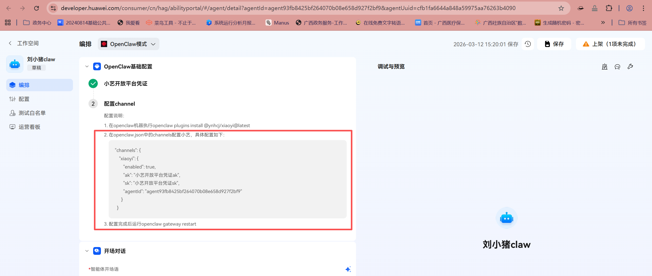Select 配置 in the left sidebar
This screenshot has width=652, height=276.
(24, 99)
